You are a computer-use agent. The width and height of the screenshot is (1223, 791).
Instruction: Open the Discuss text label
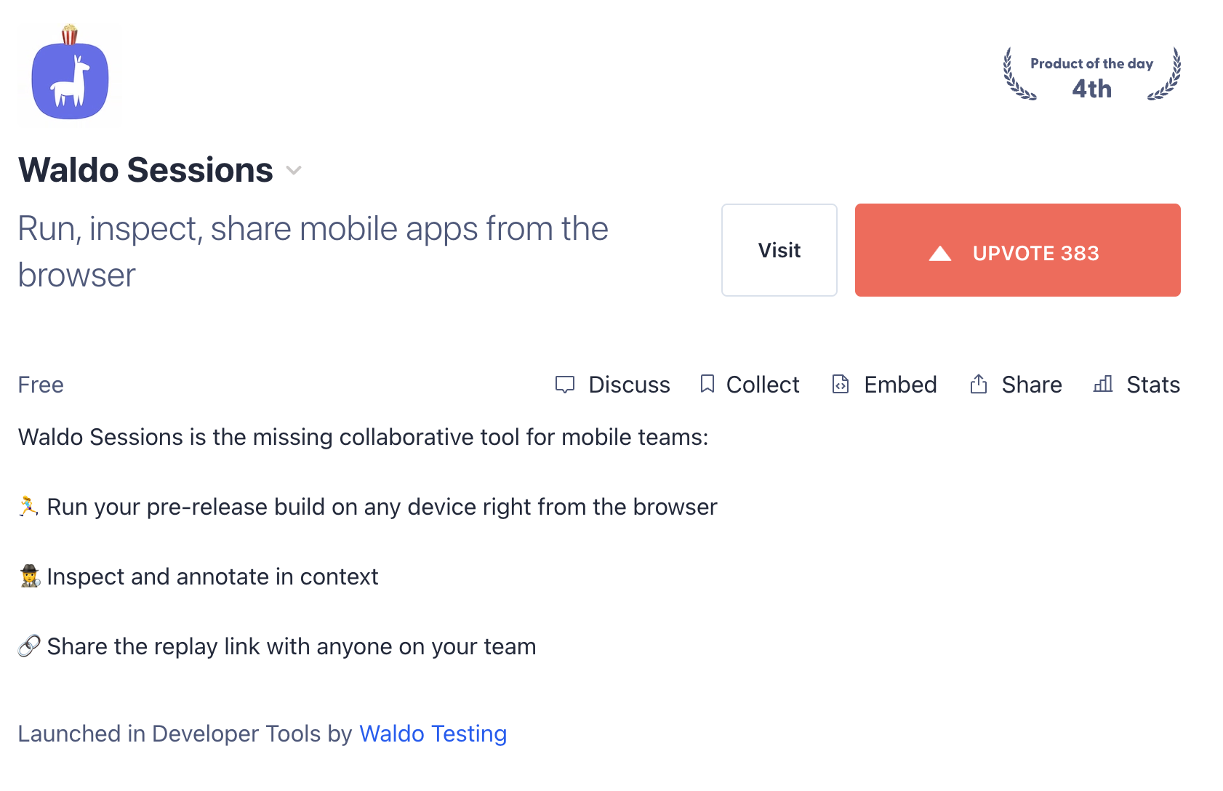[629, 385]
